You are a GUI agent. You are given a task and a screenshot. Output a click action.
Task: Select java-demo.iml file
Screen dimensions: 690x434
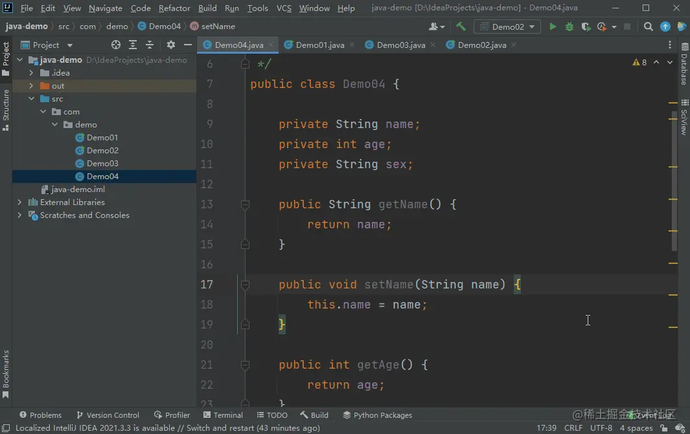(x=73, y=190)
